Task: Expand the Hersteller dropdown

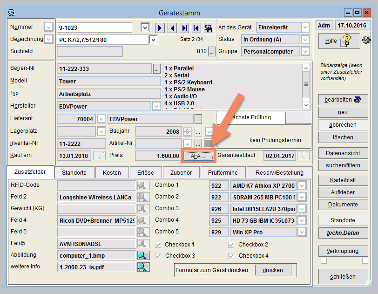Action: (x=156, y=107)
